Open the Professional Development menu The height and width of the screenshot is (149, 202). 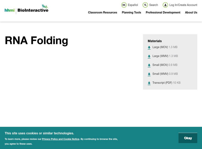[x=163, y=12]
